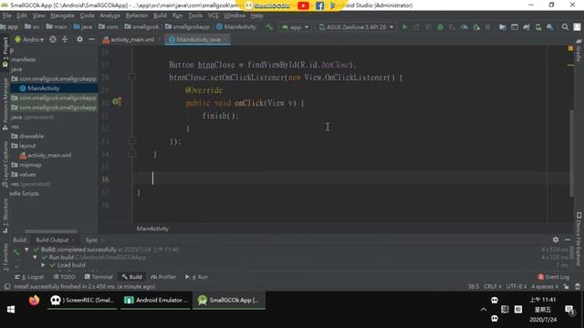This screenshot has width=584, height=328.
Task: Toggle the Favorites side tool window
Action: [5, 257]
